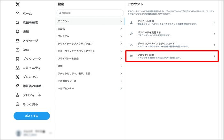Select セキュリティとアカウントアクセス settings item
The image size is (224, 140).
[x=90, y=51]
